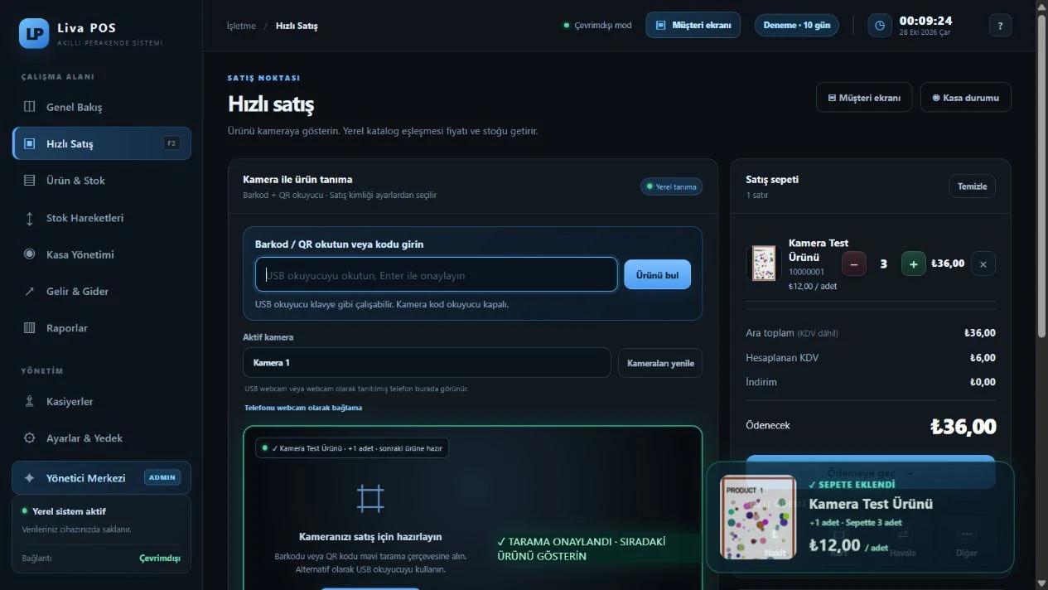Focus the barcode / QR code input field
Screen dimensions: 1048x590
(x=437, y=274)
